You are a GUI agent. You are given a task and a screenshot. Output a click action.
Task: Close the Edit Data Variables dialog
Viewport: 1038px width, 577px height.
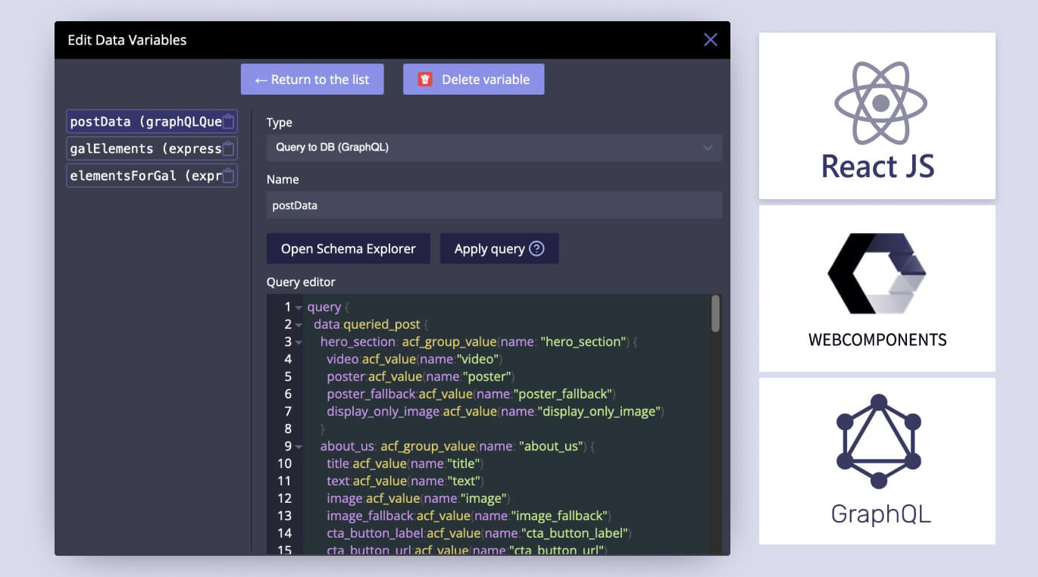[710, 40]
